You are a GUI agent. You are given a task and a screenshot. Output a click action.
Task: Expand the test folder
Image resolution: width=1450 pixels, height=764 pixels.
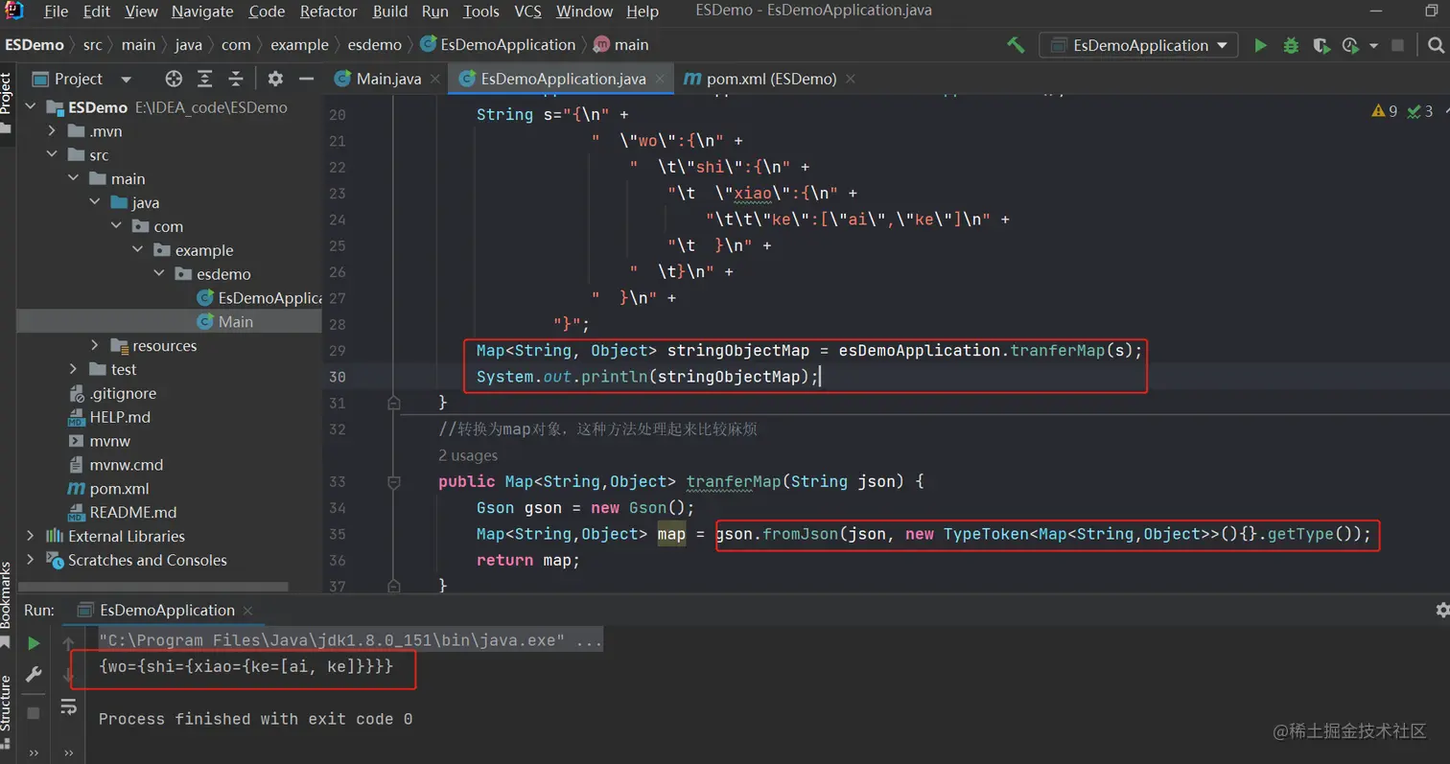tap(74, 369)
